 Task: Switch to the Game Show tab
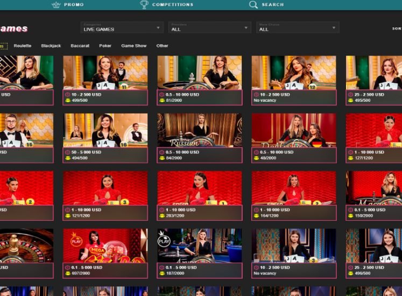(133, 46)
